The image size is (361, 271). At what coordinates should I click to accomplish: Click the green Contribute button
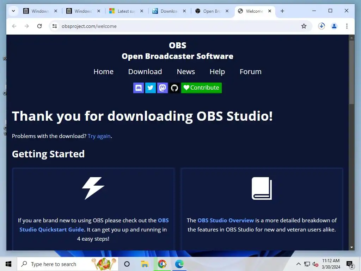click(x=201, y=88)
